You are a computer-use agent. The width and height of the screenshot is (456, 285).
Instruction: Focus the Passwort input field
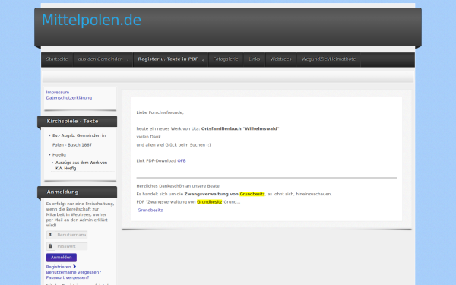(x=71, y=246)
